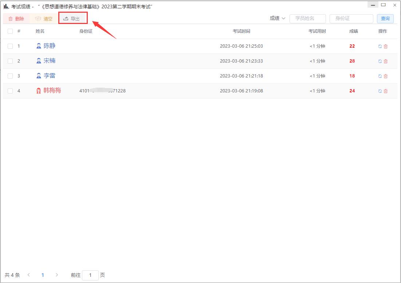Tick the checkbox for row 1 陈静

pyautogui.click(x=10, y=46)
